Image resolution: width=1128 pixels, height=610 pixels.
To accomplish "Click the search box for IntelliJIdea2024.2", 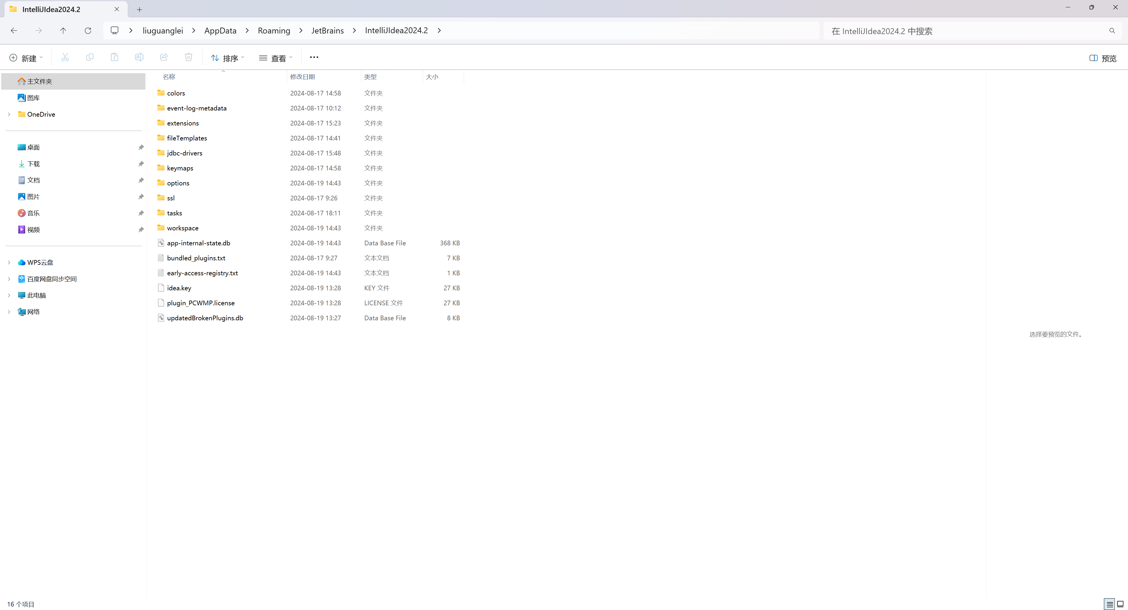I will pos(963,31).
